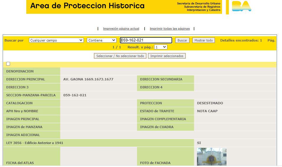Screen dimensions: 282x167
Task: Click the 'Detalles encontrados: 1' counter
Action: 241,40
